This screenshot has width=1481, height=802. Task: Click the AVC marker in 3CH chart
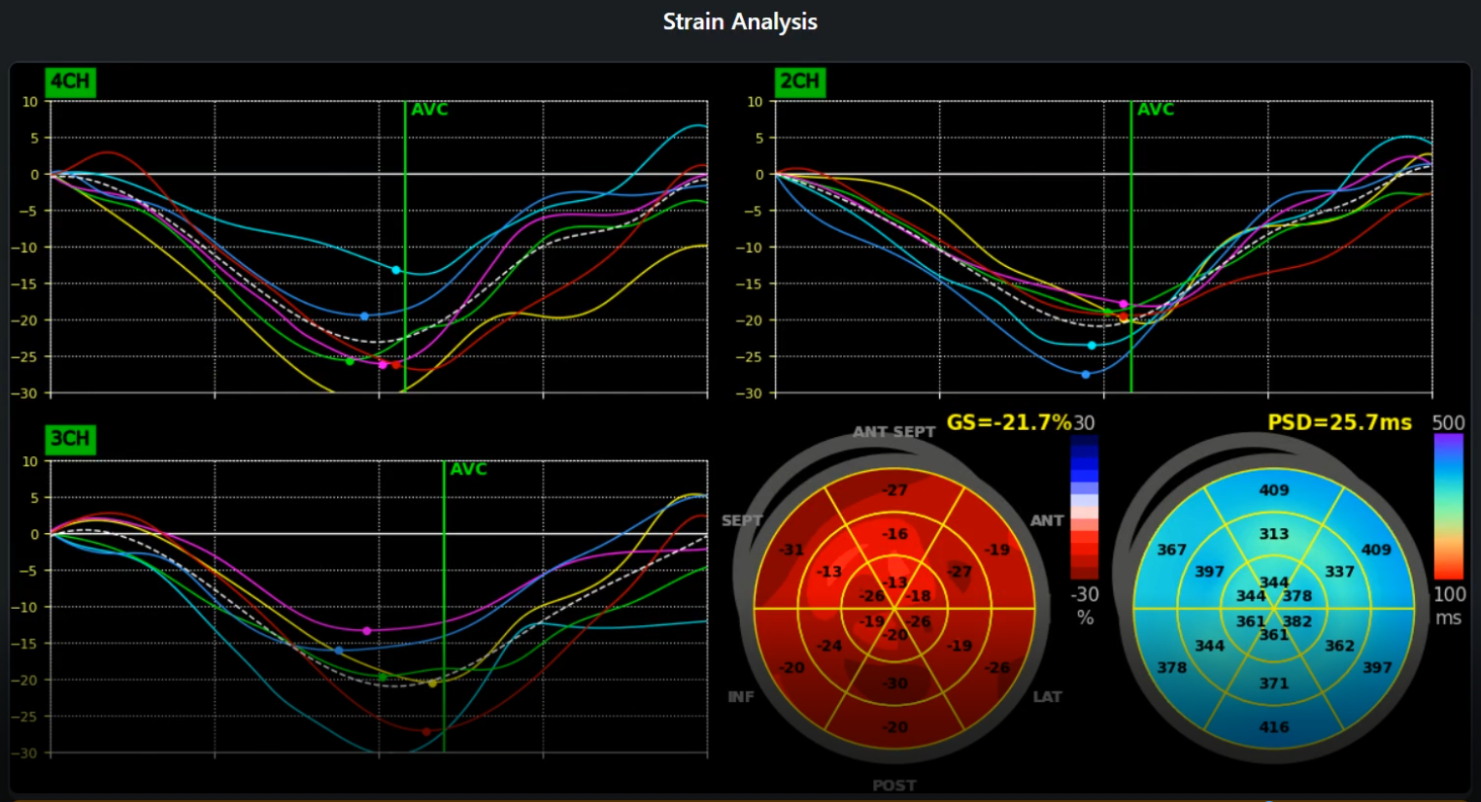click(467, 469)
